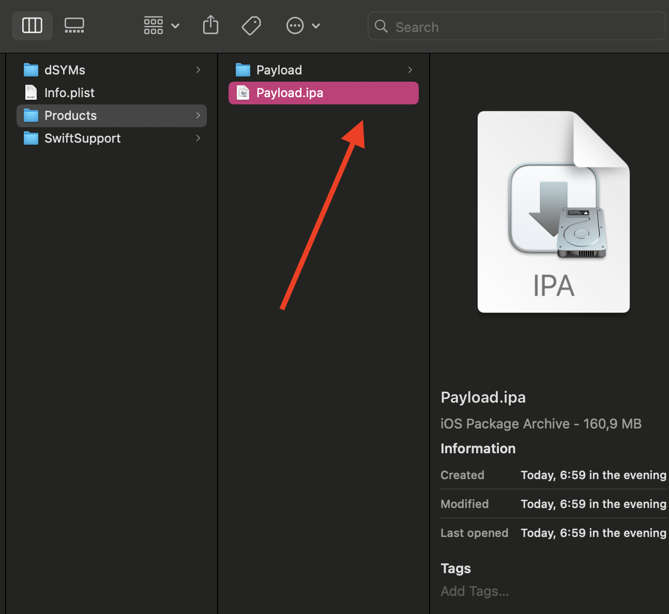Click the Add Tags field
Image resolution: width=669 pixels, height=614 pixels.
475,591
